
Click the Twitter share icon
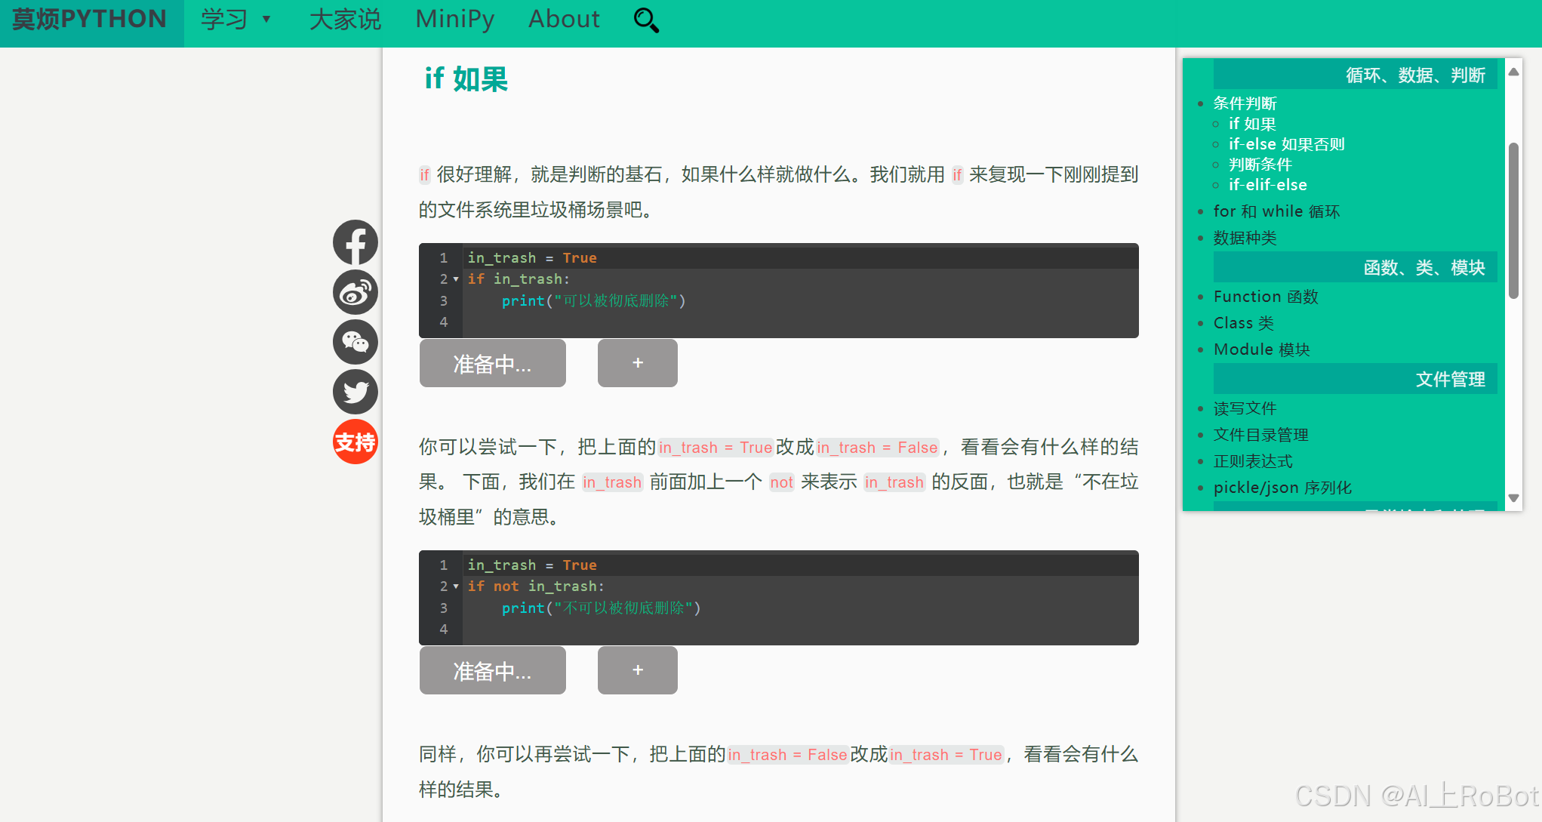[355, 392]
